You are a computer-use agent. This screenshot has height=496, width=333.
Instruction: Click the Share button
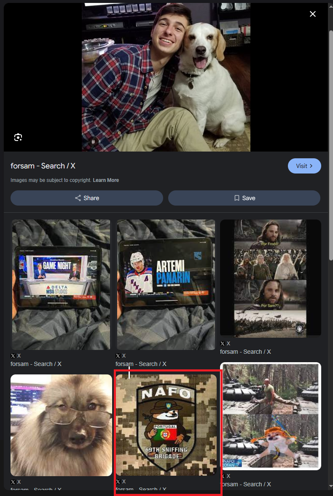tap(87, 198)
